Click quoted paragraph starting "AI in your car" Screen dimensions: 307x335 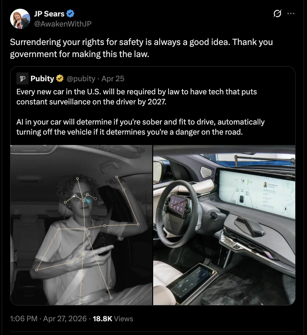pyautogui.click(x=140, y=127)
